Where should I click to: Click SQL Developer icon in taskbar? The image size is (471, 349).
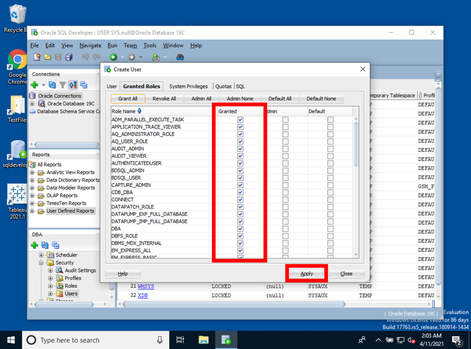pyautogui.click(x=225, y=340)
